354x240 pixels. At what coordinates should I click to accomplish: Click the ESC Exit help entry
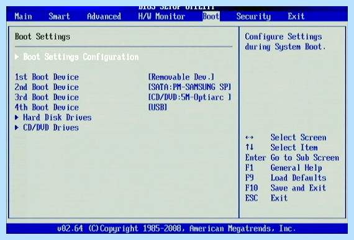click(x=266, y=198)
